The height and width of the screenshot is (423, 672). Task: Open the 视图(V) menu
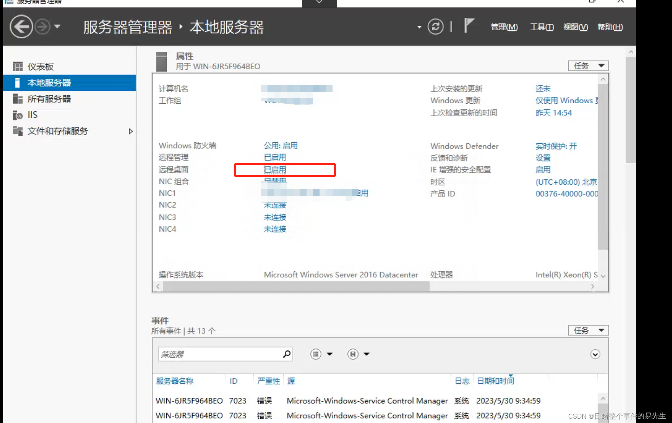(575, 27)
